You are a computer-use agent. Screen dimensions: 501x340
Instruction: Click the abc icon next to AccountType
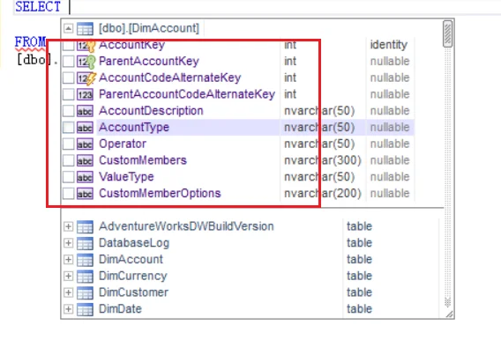pyautogui.click(x=85, y=128)
